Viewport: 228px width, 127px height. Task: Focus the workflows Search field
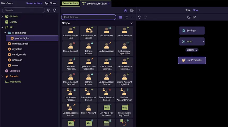tap(23, 10)
